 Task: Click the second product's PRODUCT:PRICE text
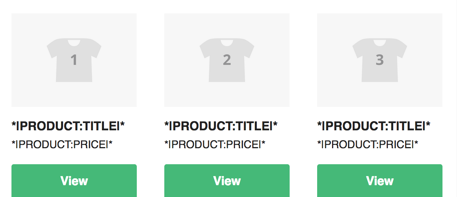(215, 144)
